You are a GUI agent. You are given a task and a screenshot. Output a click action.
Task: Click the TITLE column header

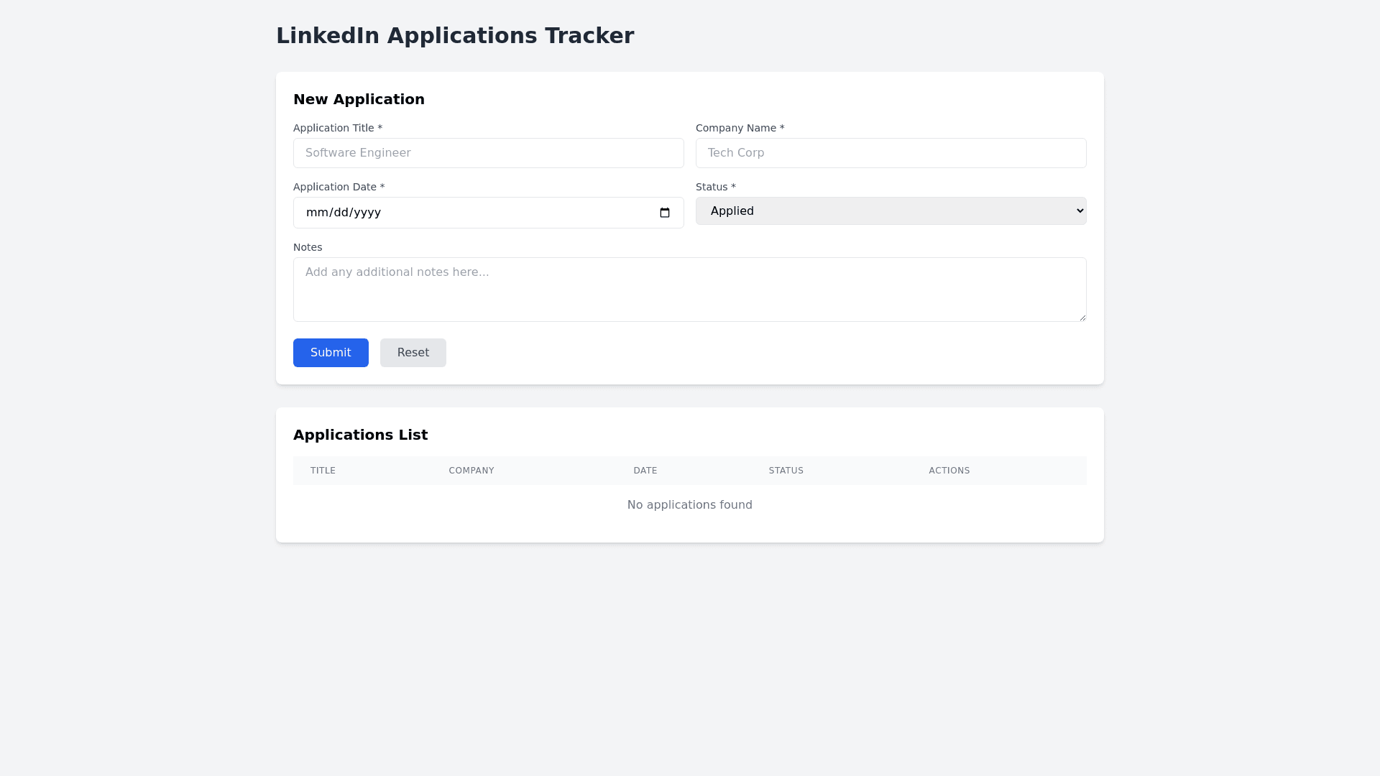pos(323,471)
